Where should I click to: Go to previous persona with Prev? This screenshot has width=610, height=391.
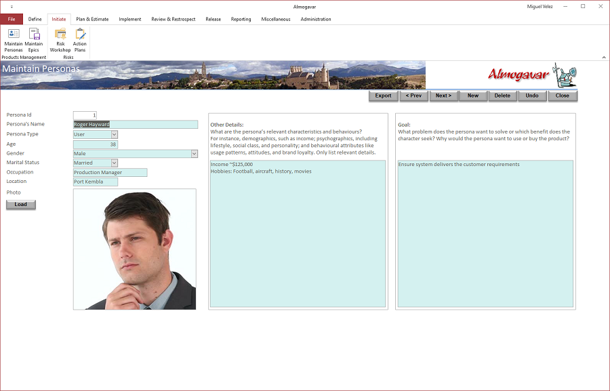pos(413,96)
